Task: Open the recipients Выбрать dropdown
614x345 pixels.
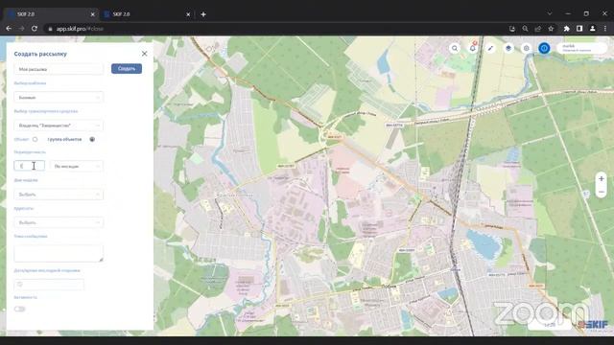Action: (59, 222)
